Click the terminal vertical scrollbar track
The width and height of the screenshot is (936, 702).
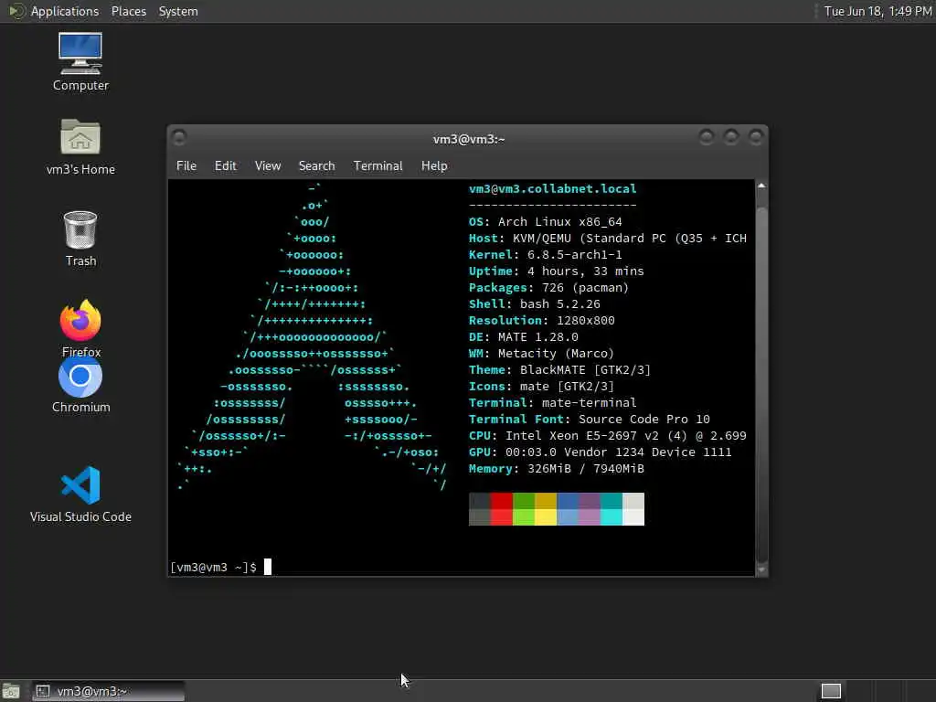click(761, 378)
